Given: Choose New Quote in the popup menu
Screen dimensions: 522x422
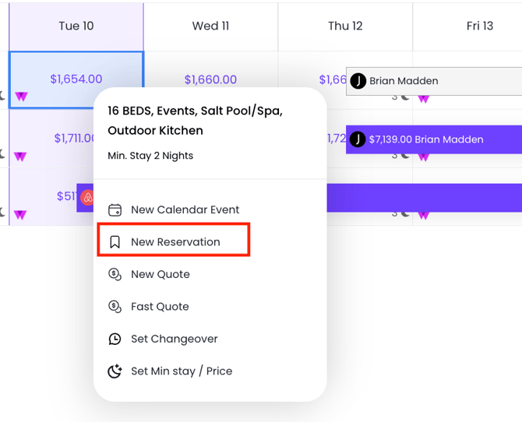Looking at the screenshot, I should (160, 274).
